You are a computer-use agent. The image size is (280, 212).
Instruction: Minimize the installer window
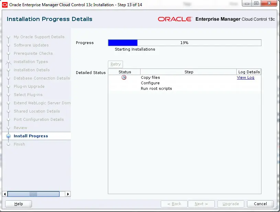(x=247, y=3)
